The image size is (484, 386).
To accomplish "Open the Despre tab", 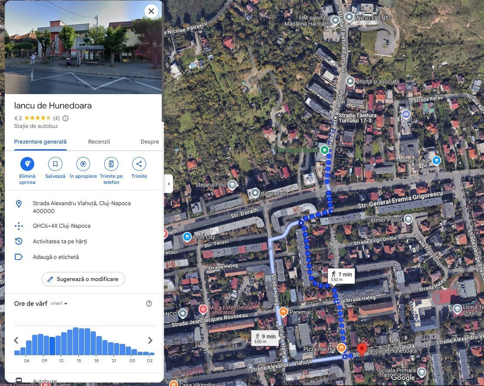I will pos(150,142).
